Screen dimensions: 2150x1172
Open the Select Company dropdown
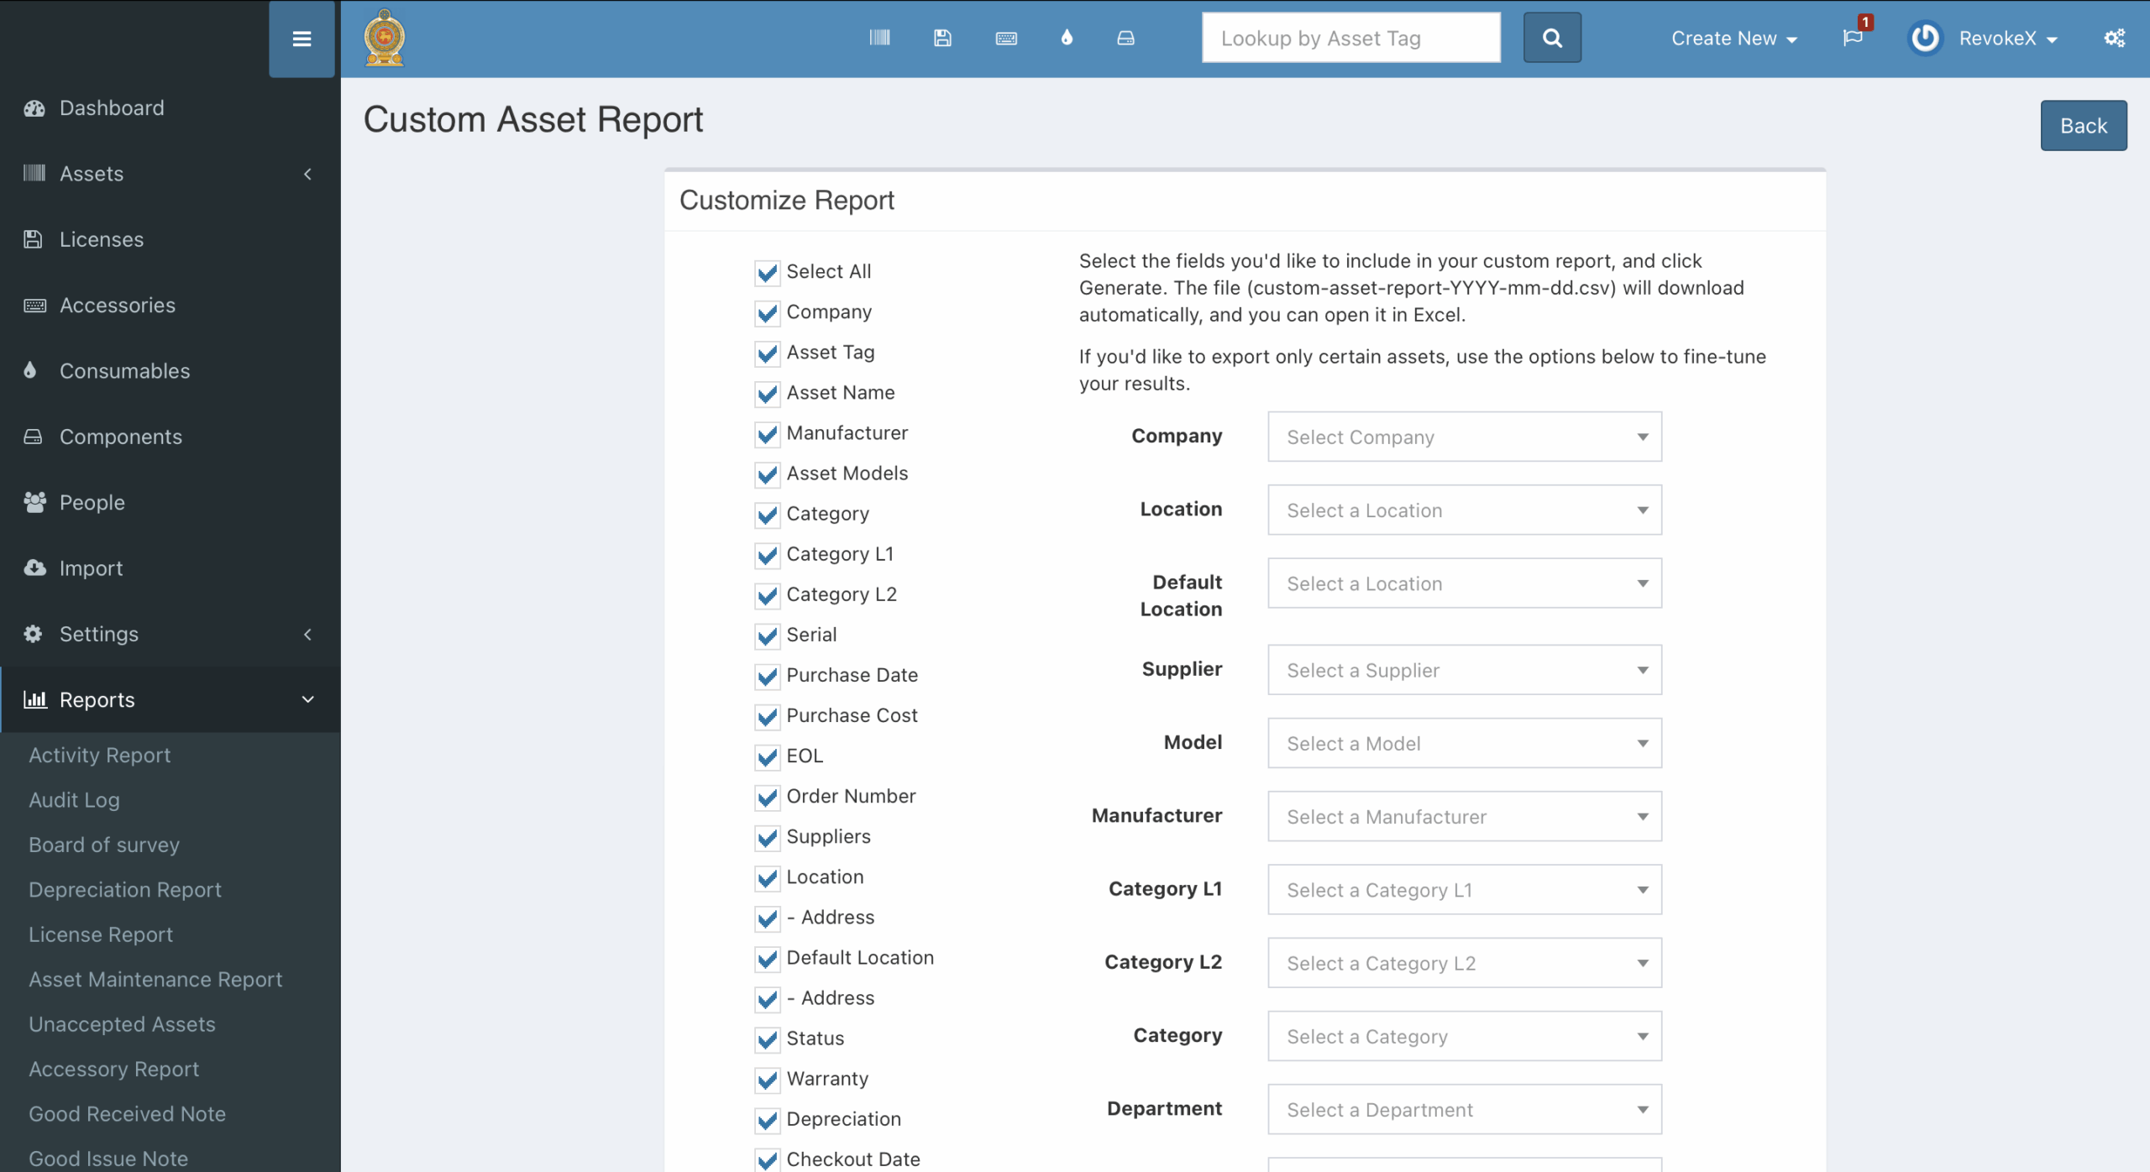click(1464, 437)
